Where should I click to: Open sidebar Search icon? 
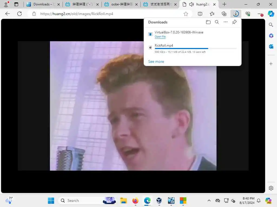(x=271, y=25)
